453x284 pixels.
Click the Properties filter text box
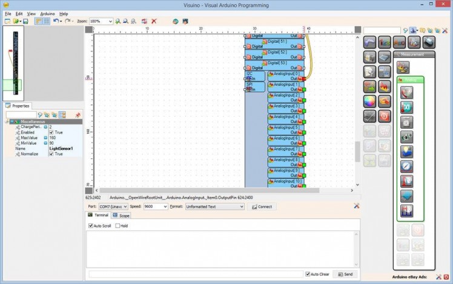(x=21, y=115)
